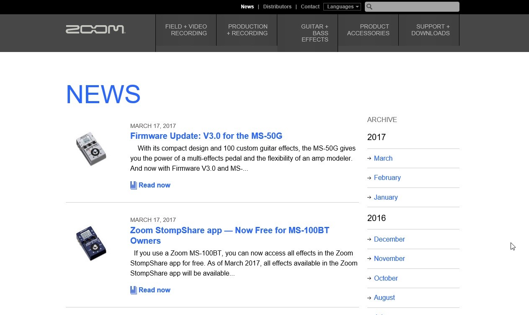Open Field + Video Recording menu
Image resolution: width=529 pixels, height=315 pixels.
186,30
